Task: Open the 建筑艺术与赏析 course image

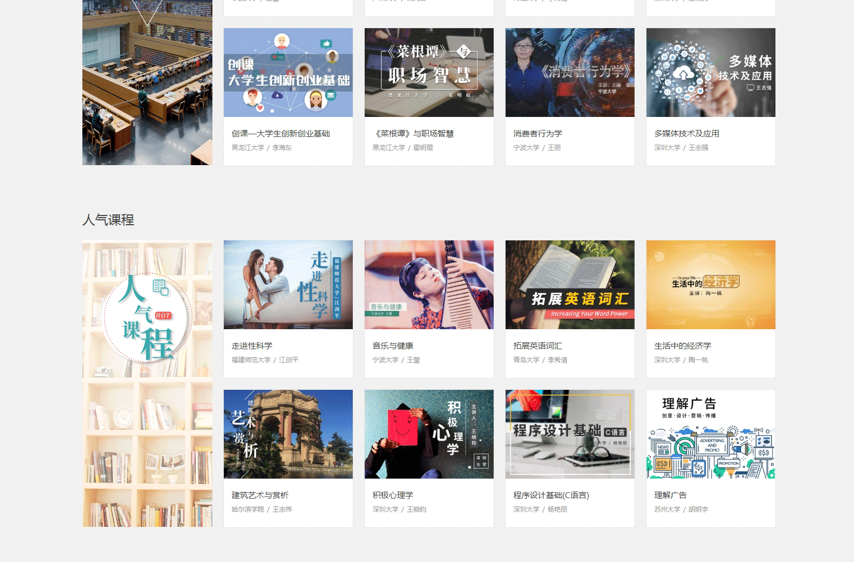Action: coord(288,434)
